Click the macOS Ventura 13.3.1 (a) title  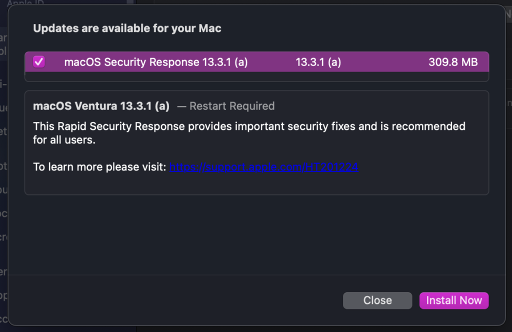coord(101,106)
